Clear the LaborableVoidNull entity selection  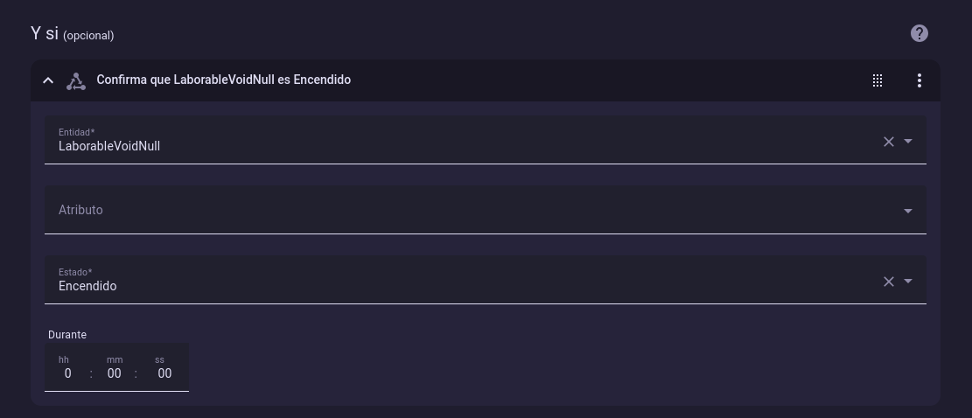pos(888,142)
